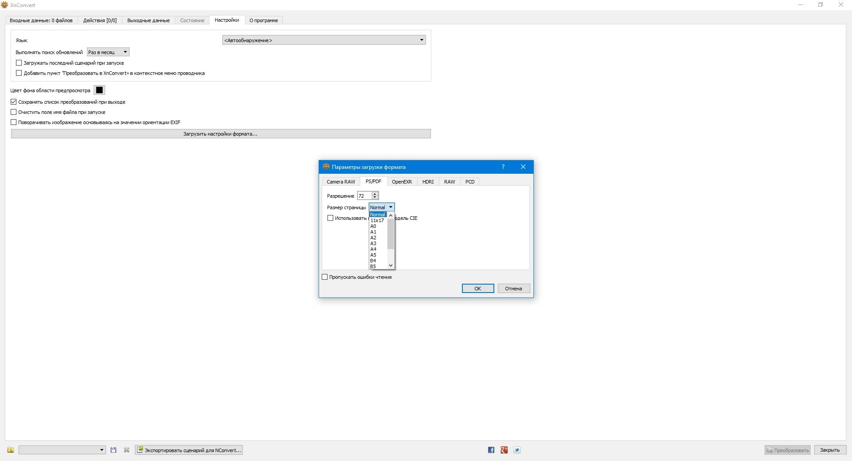The height and width of the screenshot is (461, 852).
Task: Choose 'B4' page size
Action: [x=378, y=261]
